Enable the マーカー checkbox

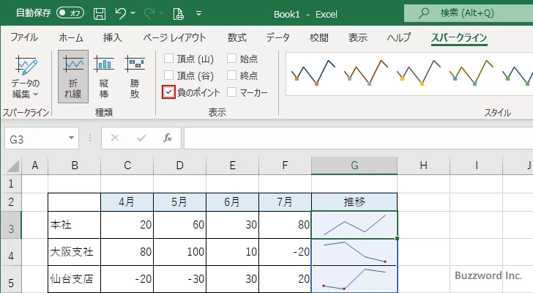point(231,92)
